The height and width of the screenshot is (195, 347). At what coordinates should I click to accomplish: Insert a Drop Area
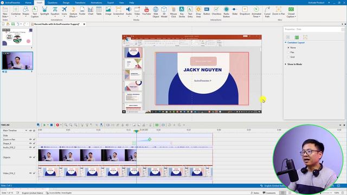(x=198, y=12)
